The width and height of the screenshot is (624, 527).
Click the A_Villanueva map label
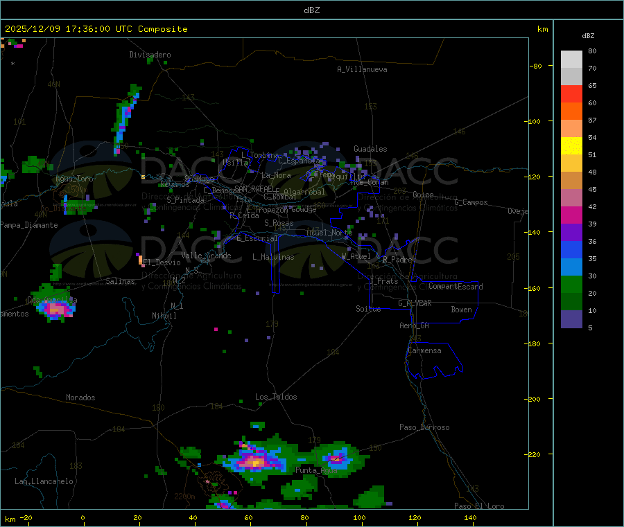(362, 69)
